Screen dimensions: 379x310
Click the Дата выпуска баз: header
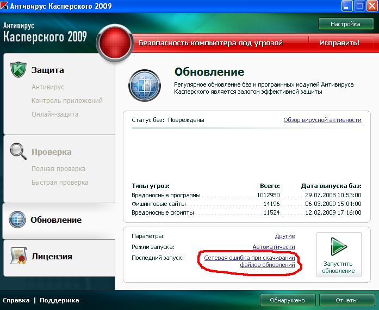[x=331, y=186]
